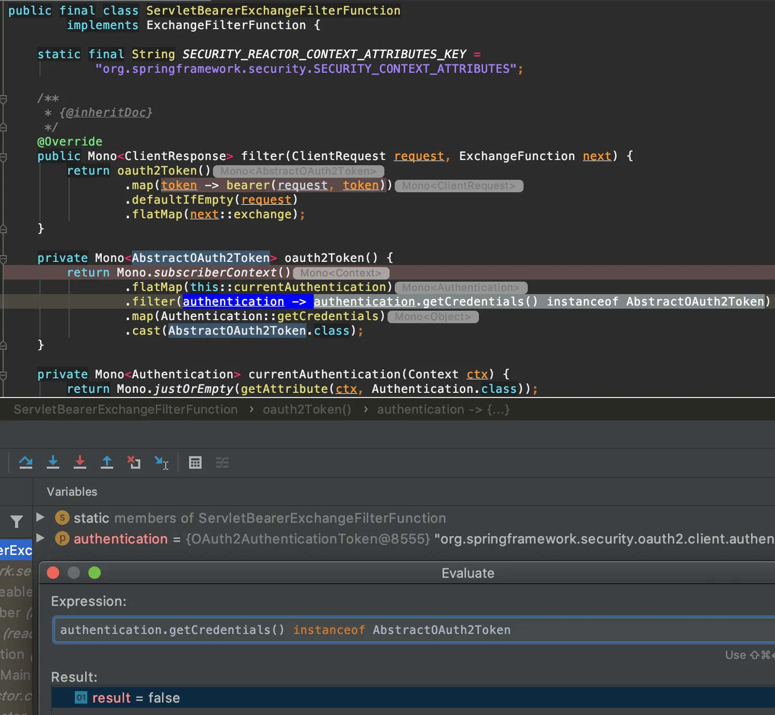Click the Step Out debugger icon

(107, 462)
